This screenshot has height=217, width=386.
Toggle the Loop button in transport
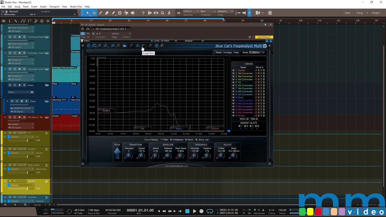[210, 211]
